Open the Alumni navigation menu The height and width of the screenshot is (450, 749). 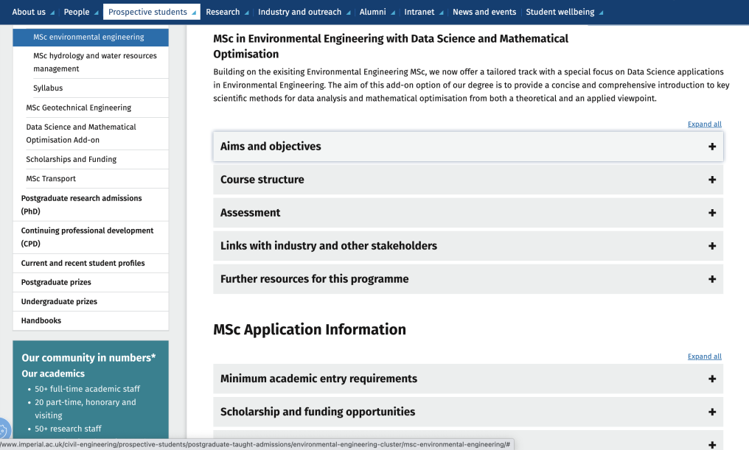click(372, 12)
